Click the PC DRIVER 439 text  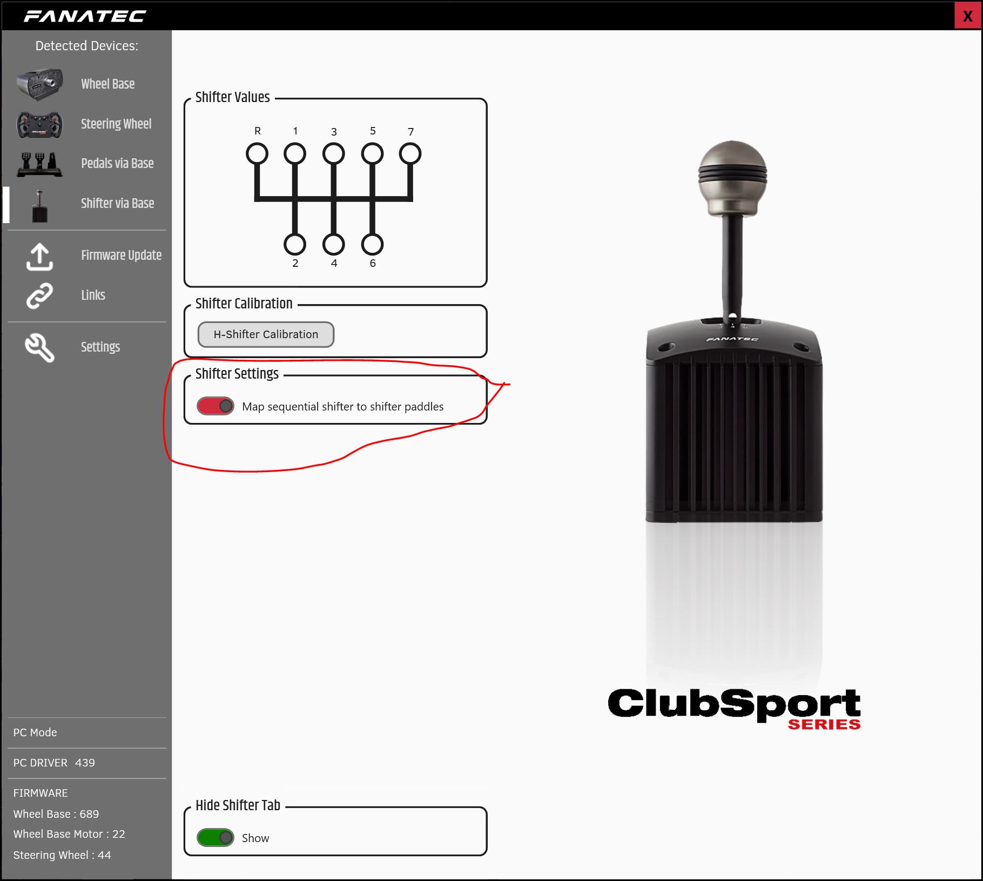click(x=54, y=763)
